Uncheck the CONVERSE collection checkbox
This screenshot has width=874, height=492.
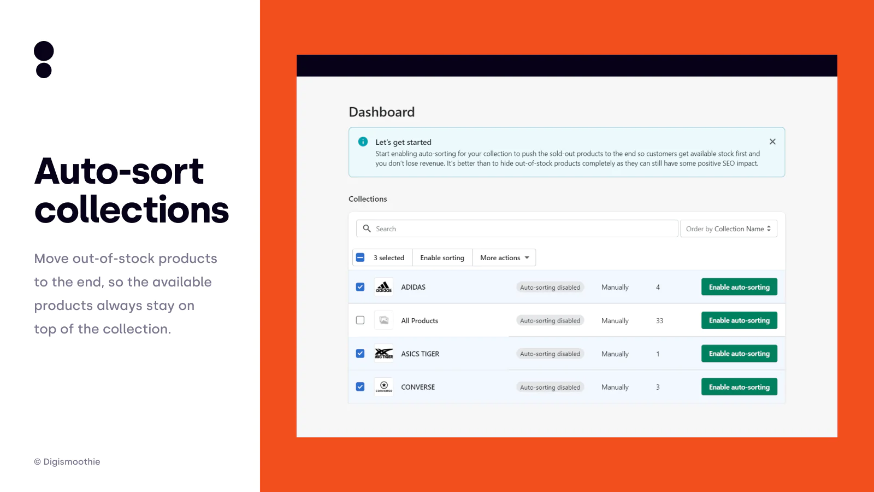coord(360,387)
